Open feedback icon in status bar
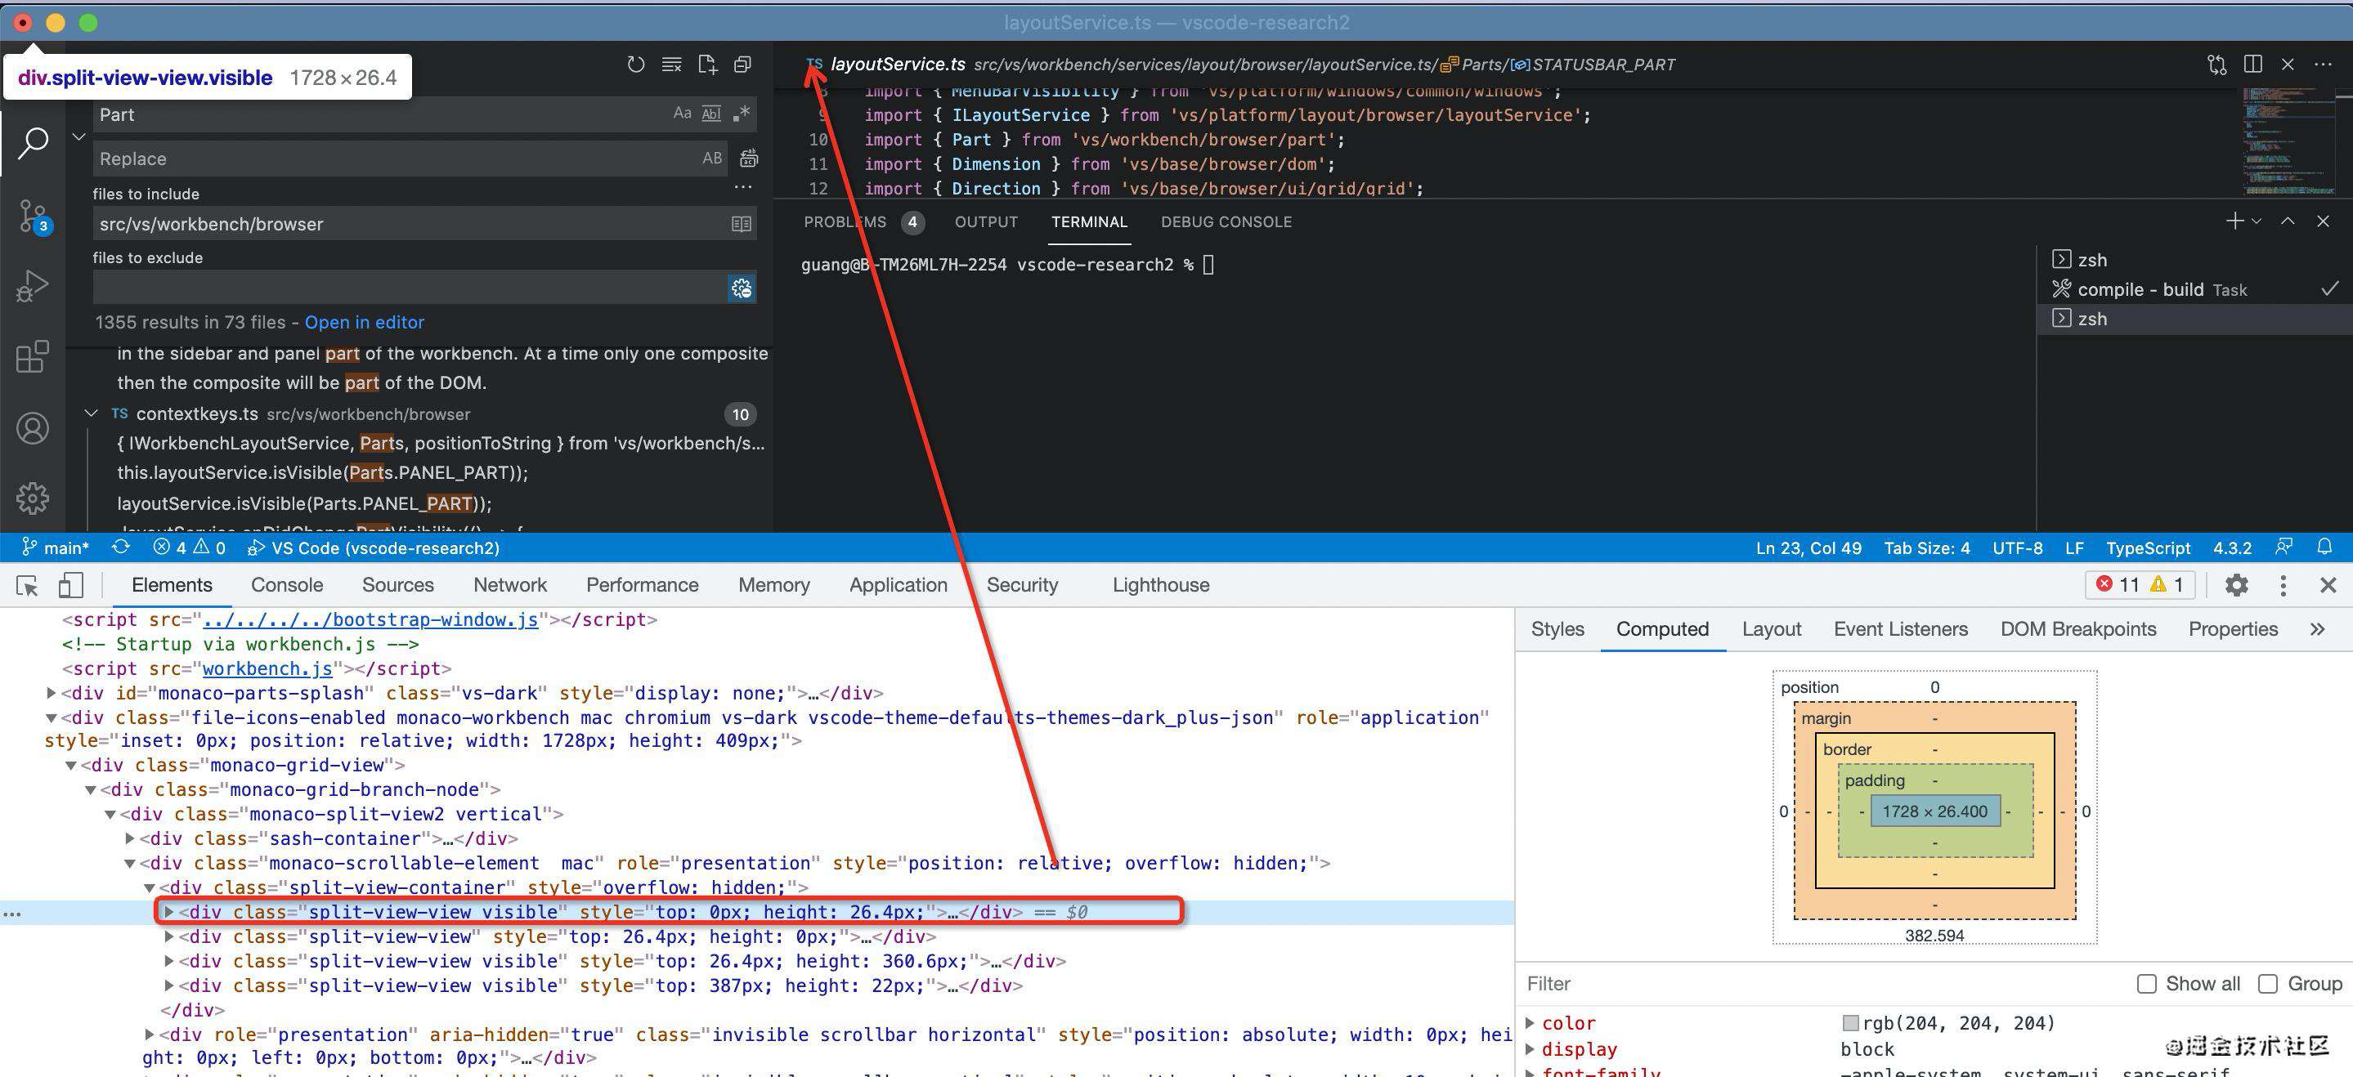Screen dimensions: 2353x1077 2284,547
